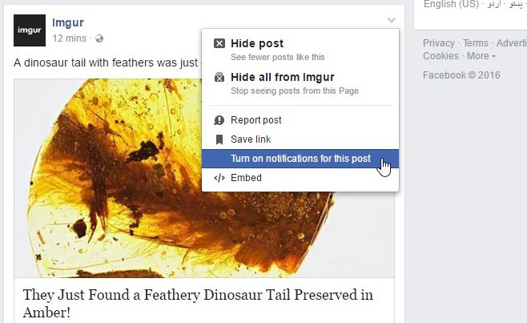The height and width of the screenshot is (323, 527).
Task: Click the public globe privacy icon
Action: point(99,38)
